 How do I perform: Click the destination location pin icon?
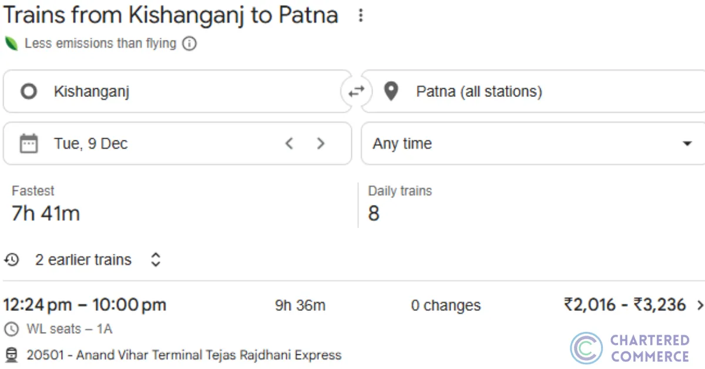click(x=391, y=91)
